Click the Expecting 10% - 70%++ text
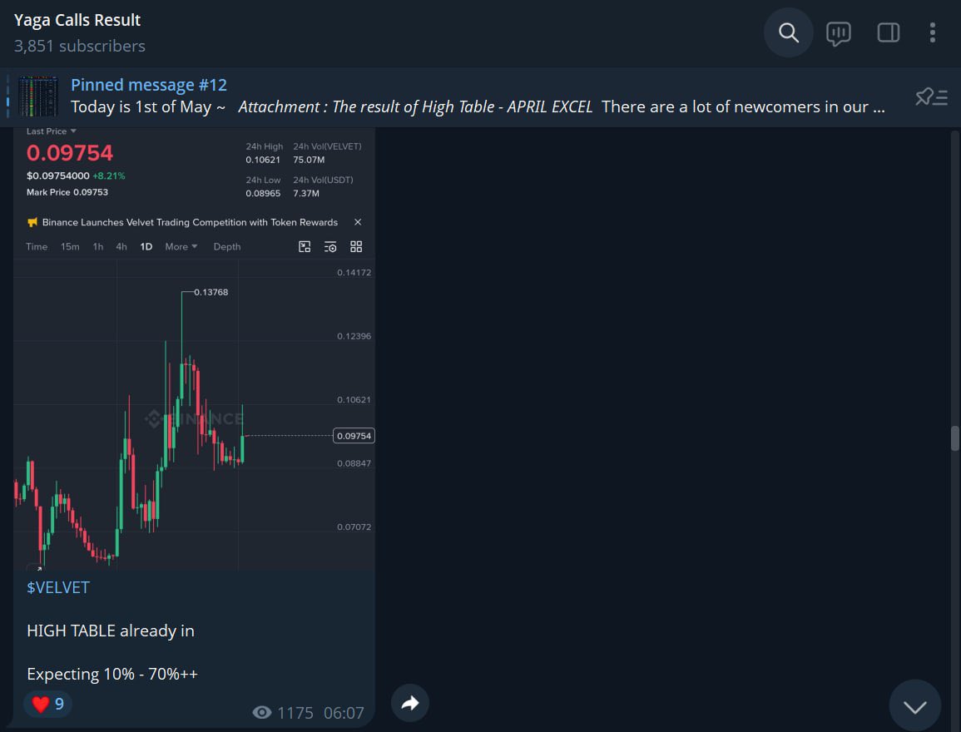The height and width of the screenshot is (732, 961). (112, 674)
